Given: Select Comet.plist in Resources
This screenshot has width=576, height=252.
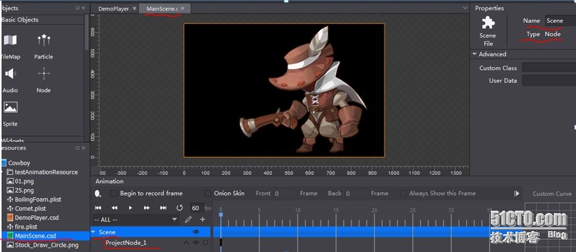Looking at the screenshot, I should tap(30, 209).
